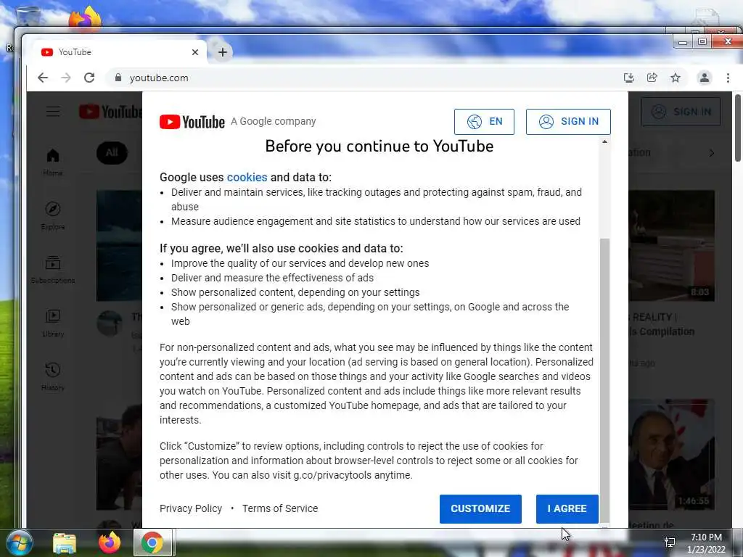This screenshot has height=557, width=743.
Task: Click the dialog scrollbar up arrow
Action: 604,141
